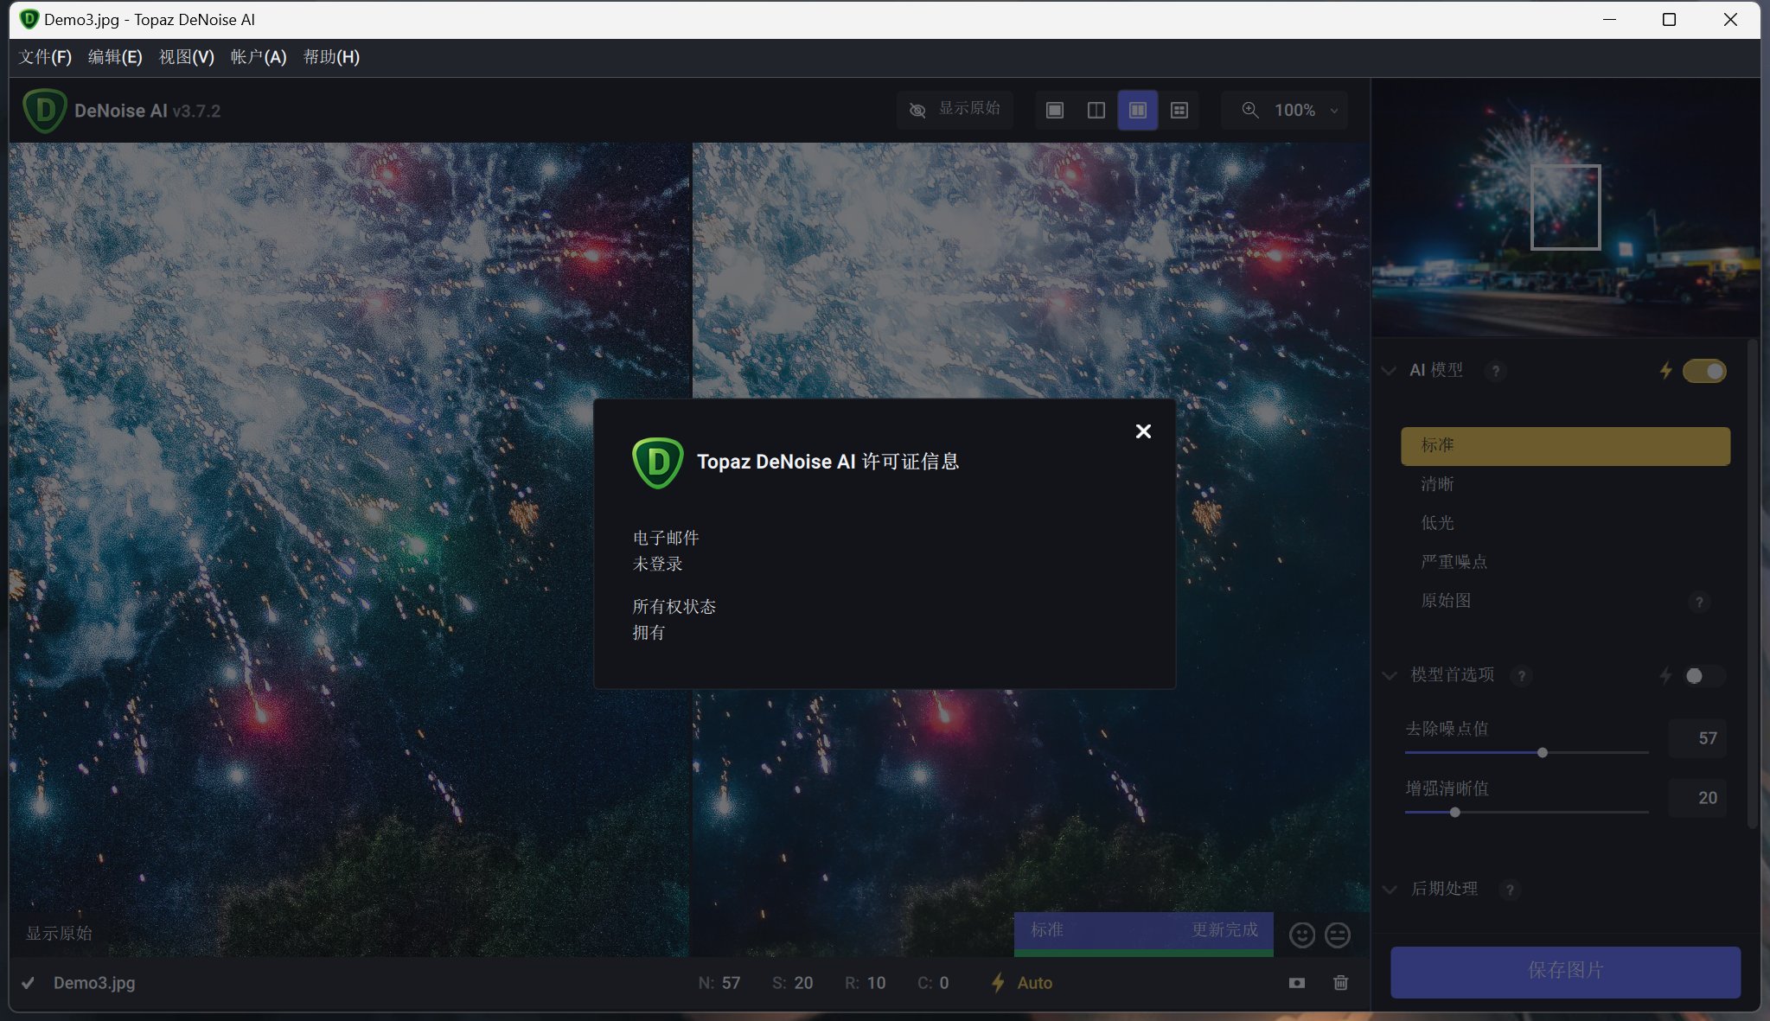Click the 拥有 ownership status text
This screenshot has height=1021, width=1770.
point(649,633)
